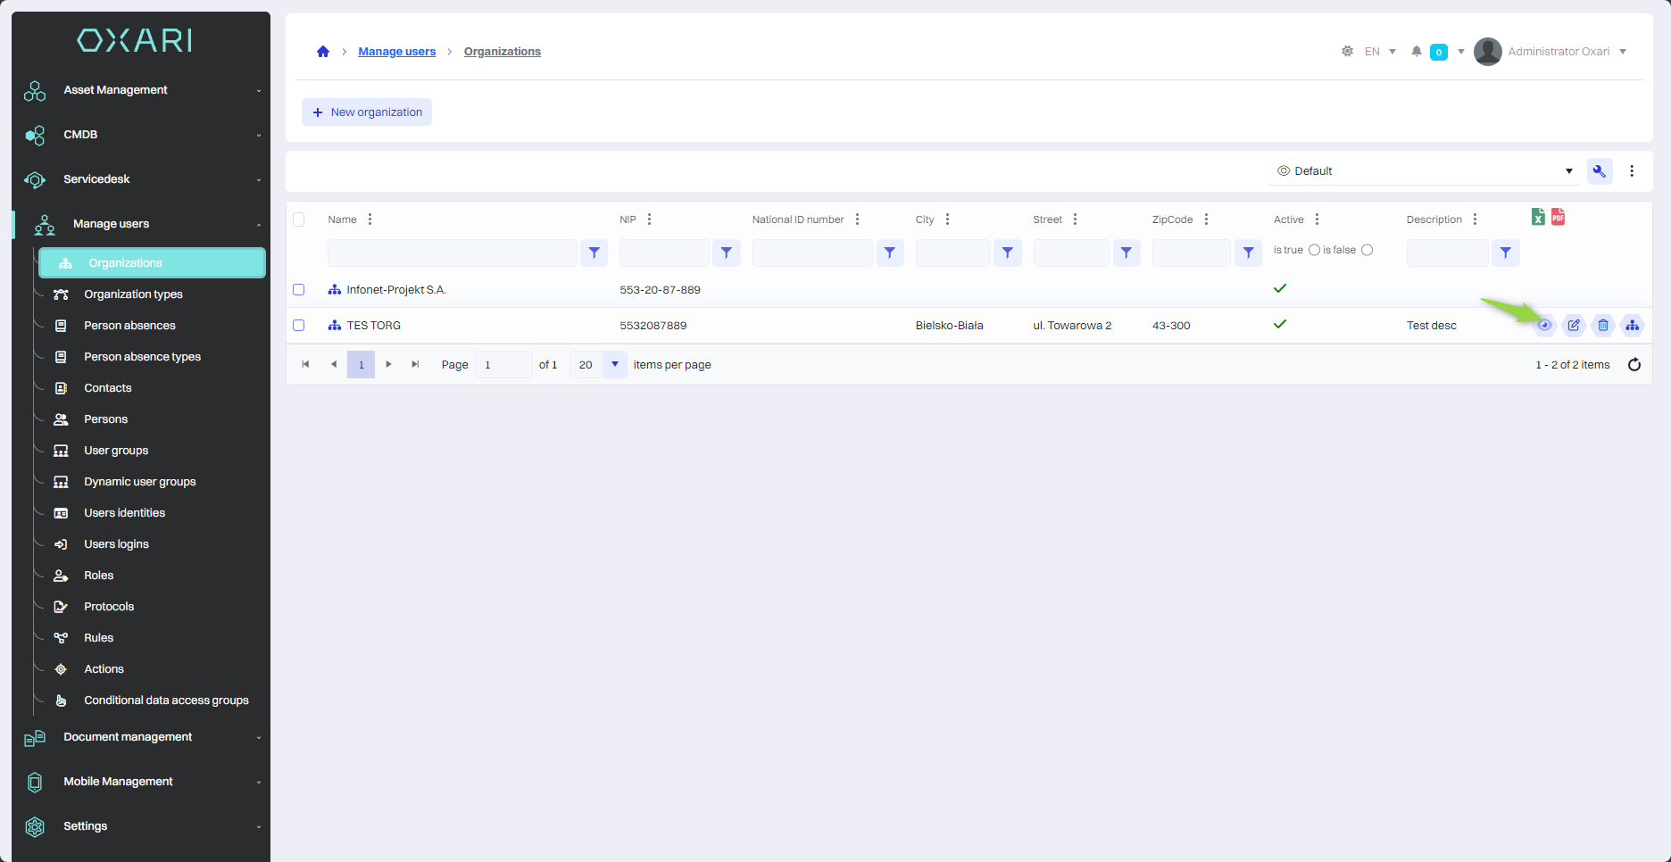Select the TES TORG row checkbox
The image size is (1671, 862).
coord(299,326)
